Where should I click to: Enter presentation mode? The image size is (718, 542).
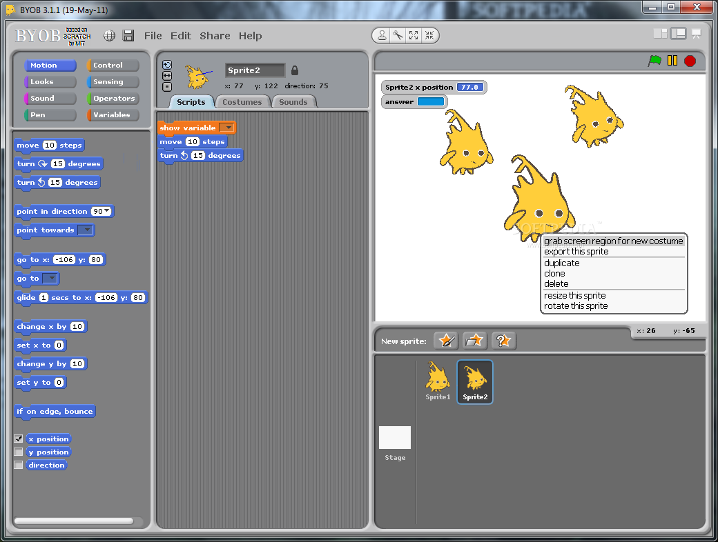696,34
